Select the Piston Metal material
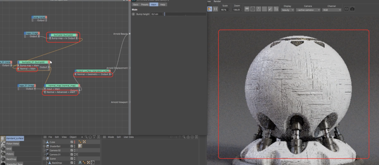The width and height of the screenshot is (379, 165). 13,144
